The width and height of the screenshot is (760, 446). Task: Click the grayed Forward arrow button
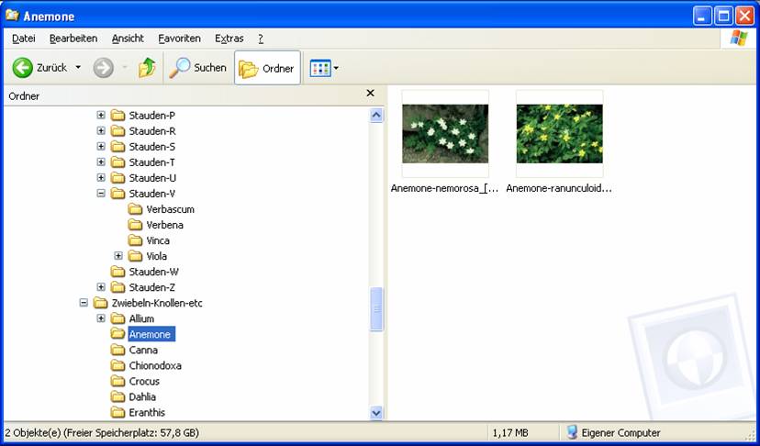coord(103,68)
